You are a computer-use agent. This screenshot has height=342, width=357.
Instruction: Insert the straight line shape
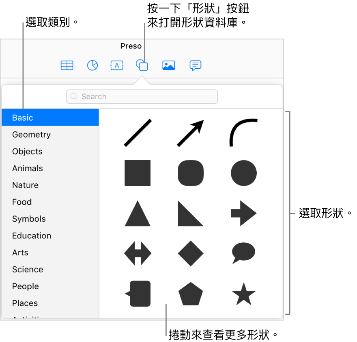coord(138,133)
